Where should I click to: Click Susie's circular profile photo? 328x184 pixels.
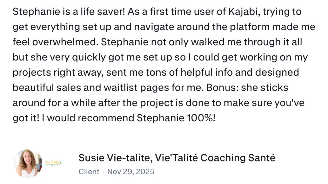pos(28,163)
